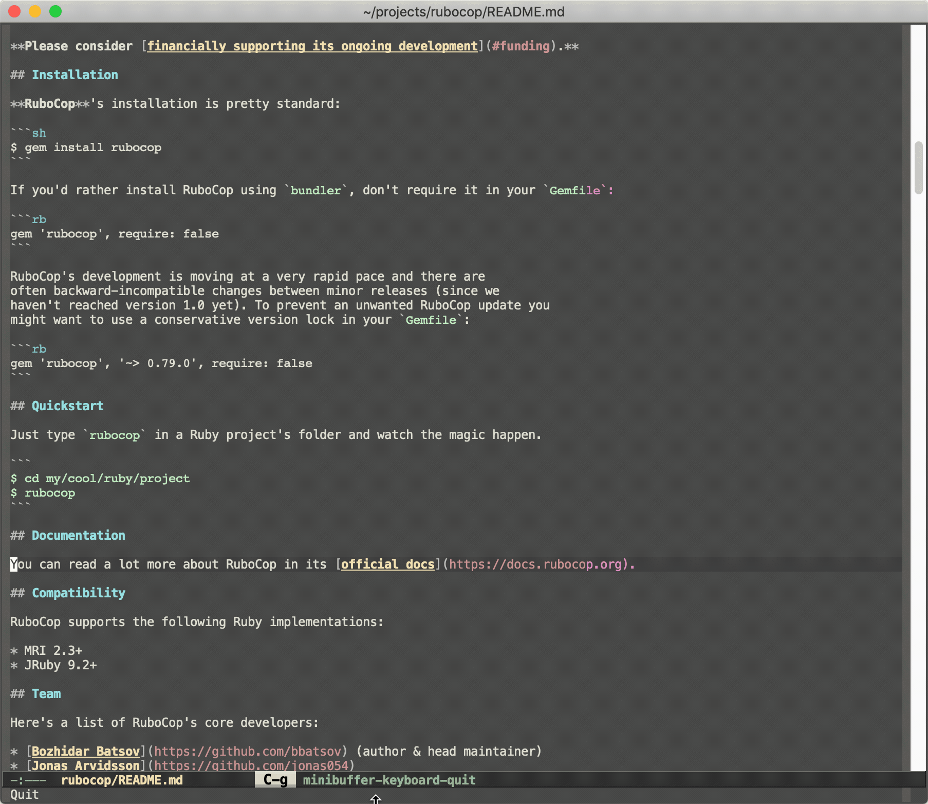Click the https://docs.rubocop.org URL
This screenshot has height=804, width=928.
(x=535, y=564)
